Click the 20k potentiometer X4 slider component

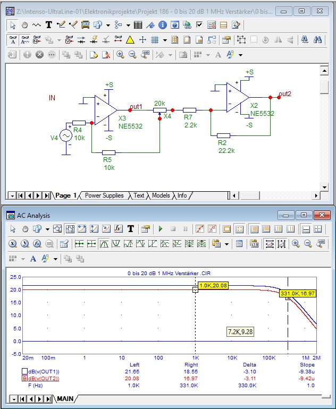pos(159,110)
